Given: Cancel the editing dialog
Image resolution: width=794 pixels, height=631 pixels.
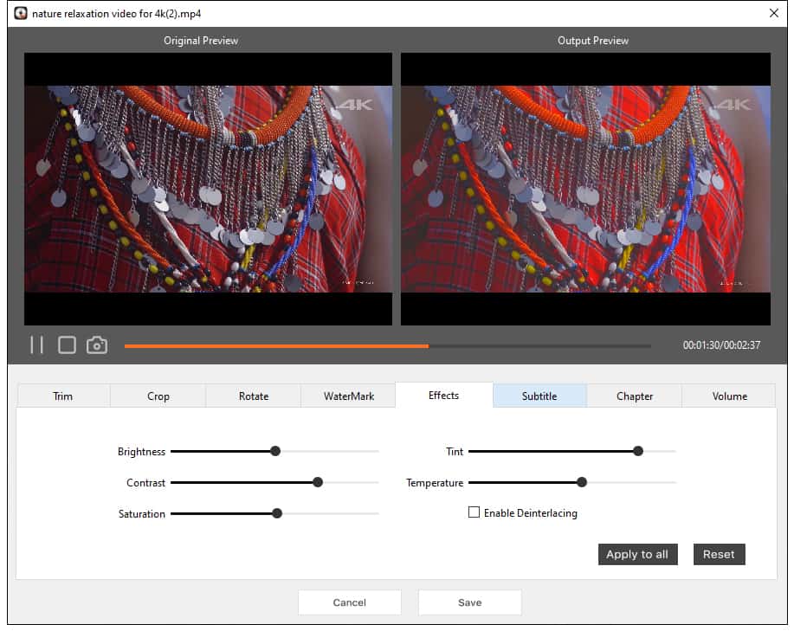Looking at the screenshot, I should pyautogui.click(x=350, y=602).
